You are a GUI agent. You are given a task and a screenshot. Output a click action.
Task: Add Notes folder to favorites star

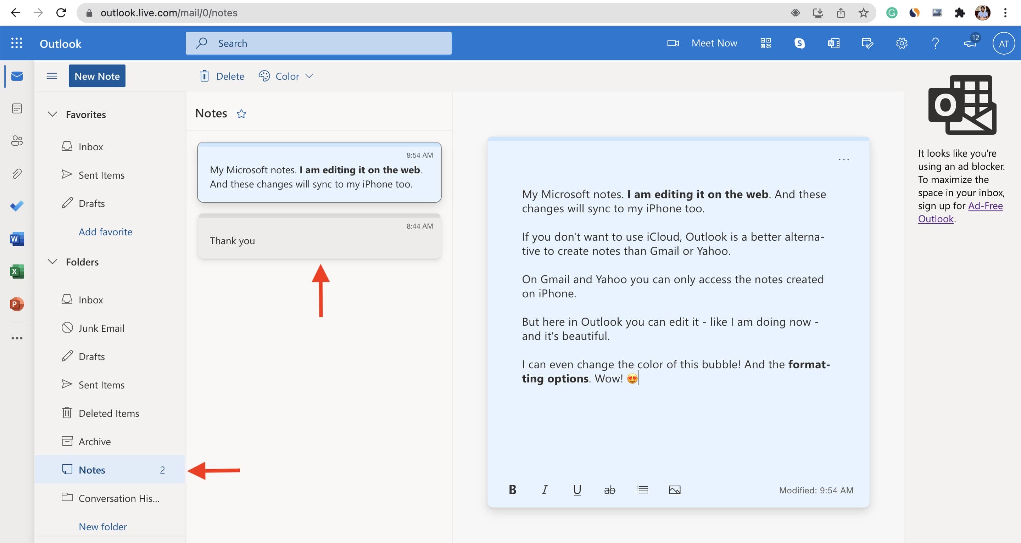(x=241, y=114)
